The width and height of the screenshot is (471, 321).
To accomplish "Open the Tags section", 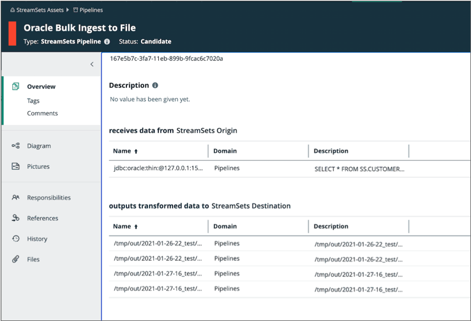I will pyautogui.click(x=33, y=101).
